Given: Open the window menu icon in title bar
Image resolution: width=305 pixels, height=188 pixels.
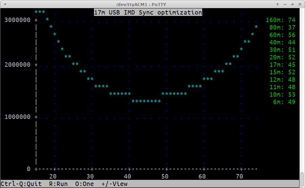Looking at the screenshot, I should coord(4,4).
